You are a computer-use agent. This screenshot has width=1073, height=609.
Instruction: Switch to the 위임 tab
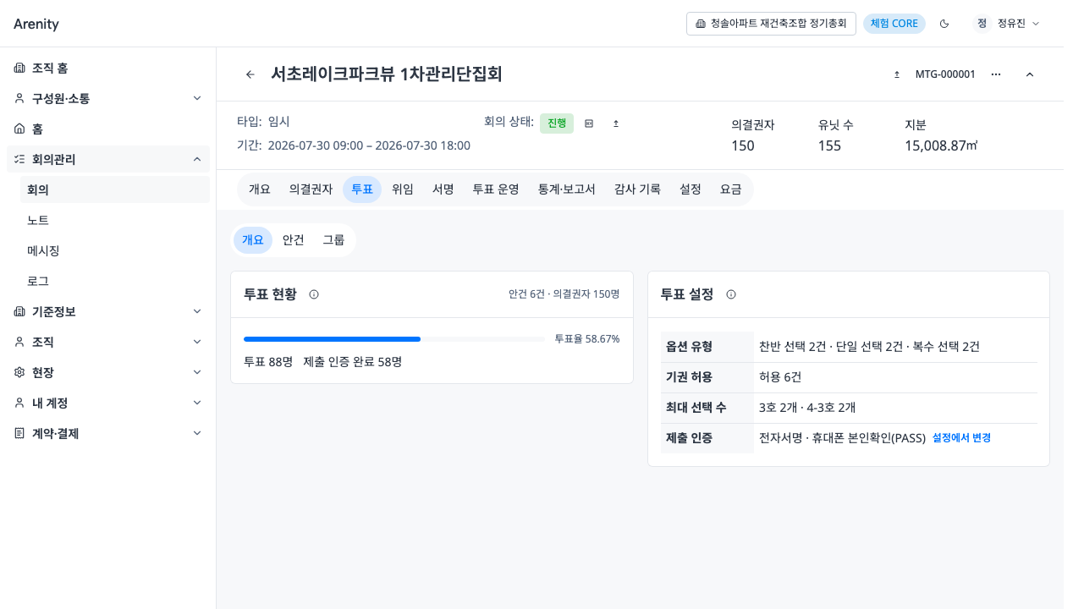point(403,189)
